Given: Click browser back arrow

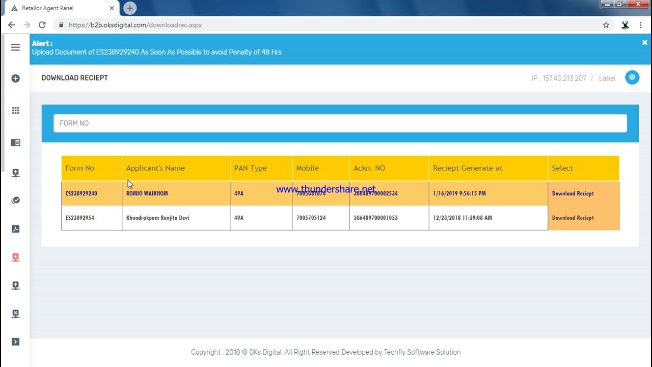Looking at the screenshot, I should click(x=11, y=25).
